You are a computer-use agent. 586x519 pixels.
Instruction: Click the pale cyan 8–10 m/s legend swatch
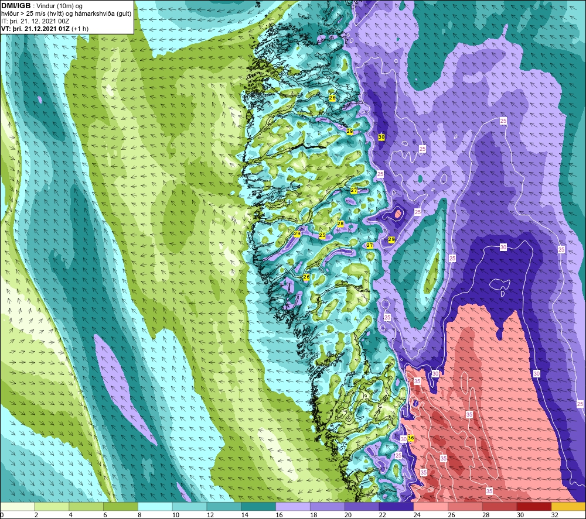(x=155, y=507)
